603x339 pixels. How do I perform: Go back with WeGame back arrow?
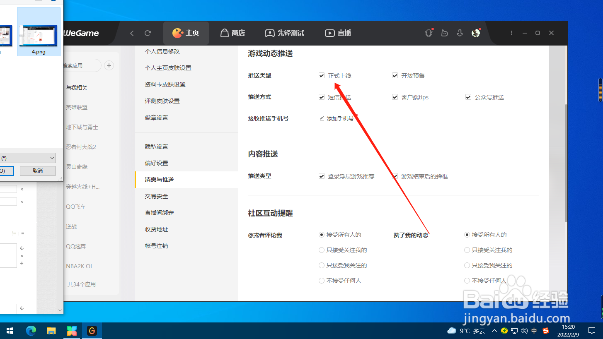coord(132,33)
